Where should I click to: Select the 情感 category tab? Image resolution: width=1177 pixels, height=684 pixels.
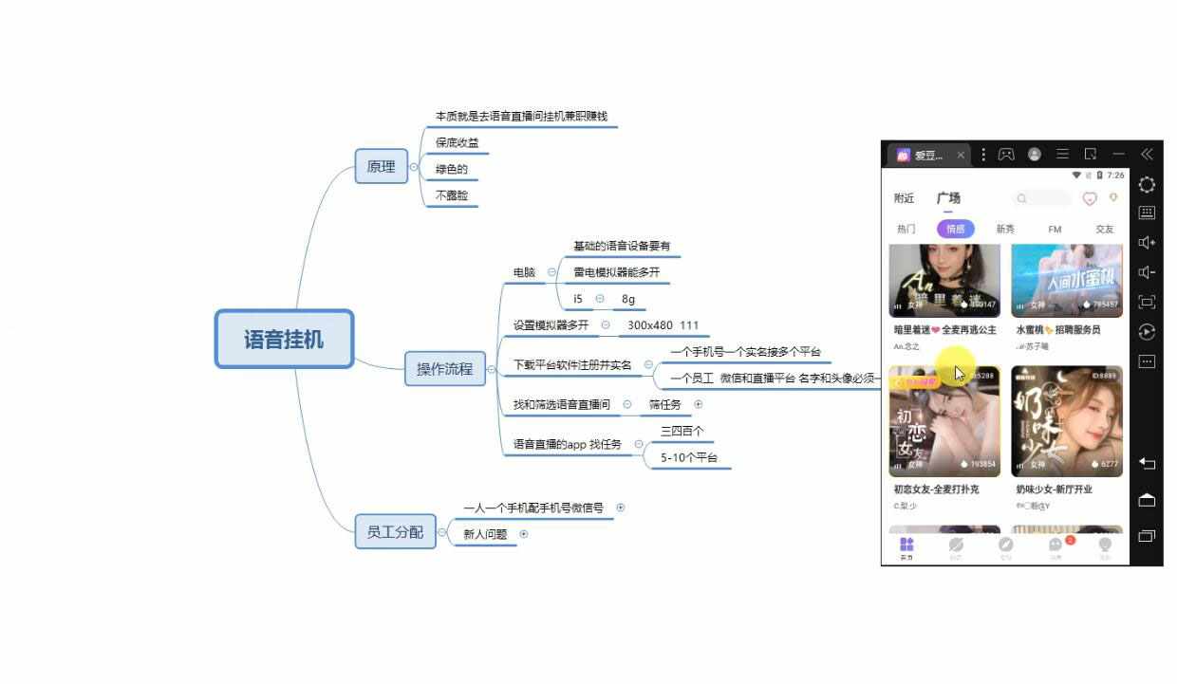tap(955, 229)
